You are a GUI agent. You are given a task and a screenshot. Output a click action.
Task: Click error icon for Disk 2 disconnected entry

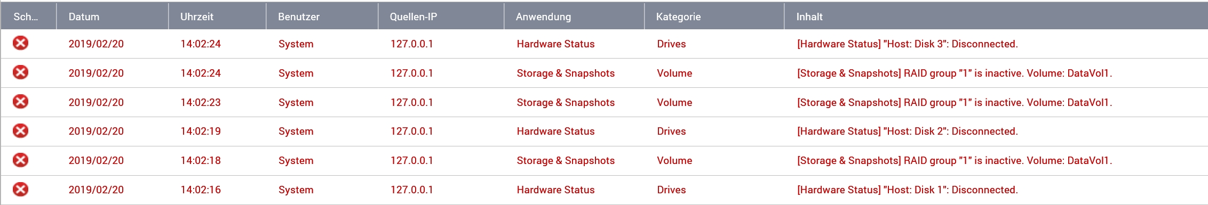[20, 130]
